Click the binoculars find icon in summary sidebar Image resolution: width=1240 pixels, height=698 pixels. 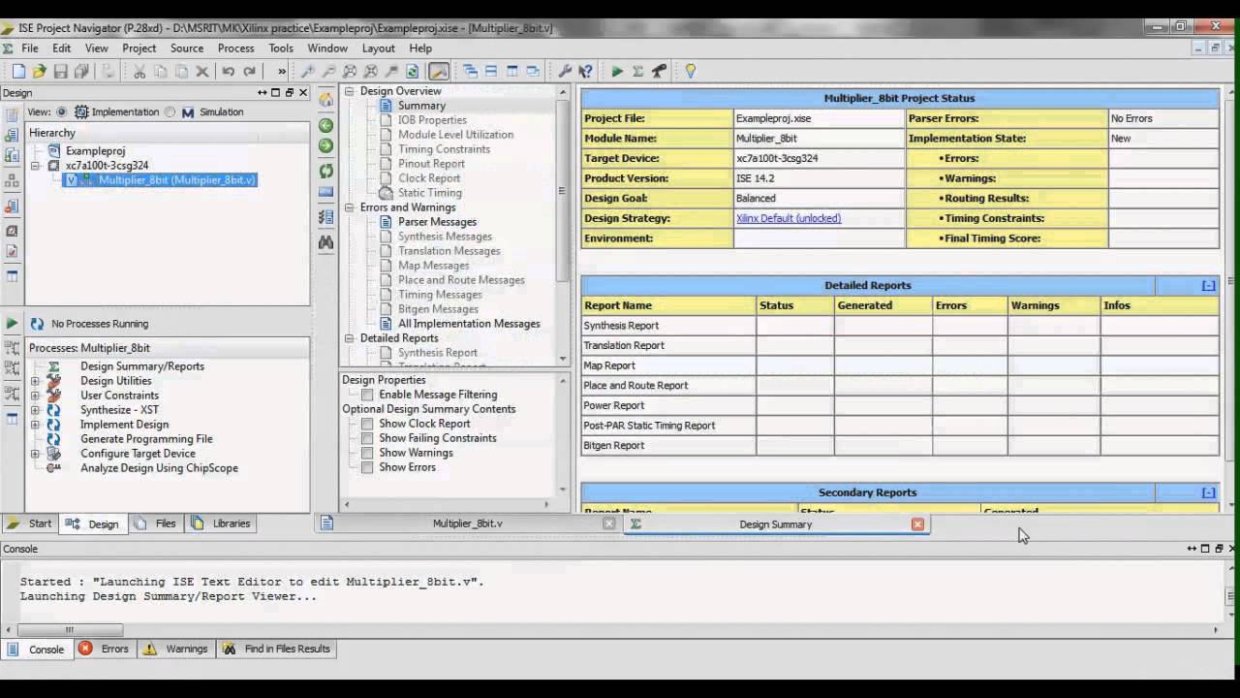(x=326, y=241)
